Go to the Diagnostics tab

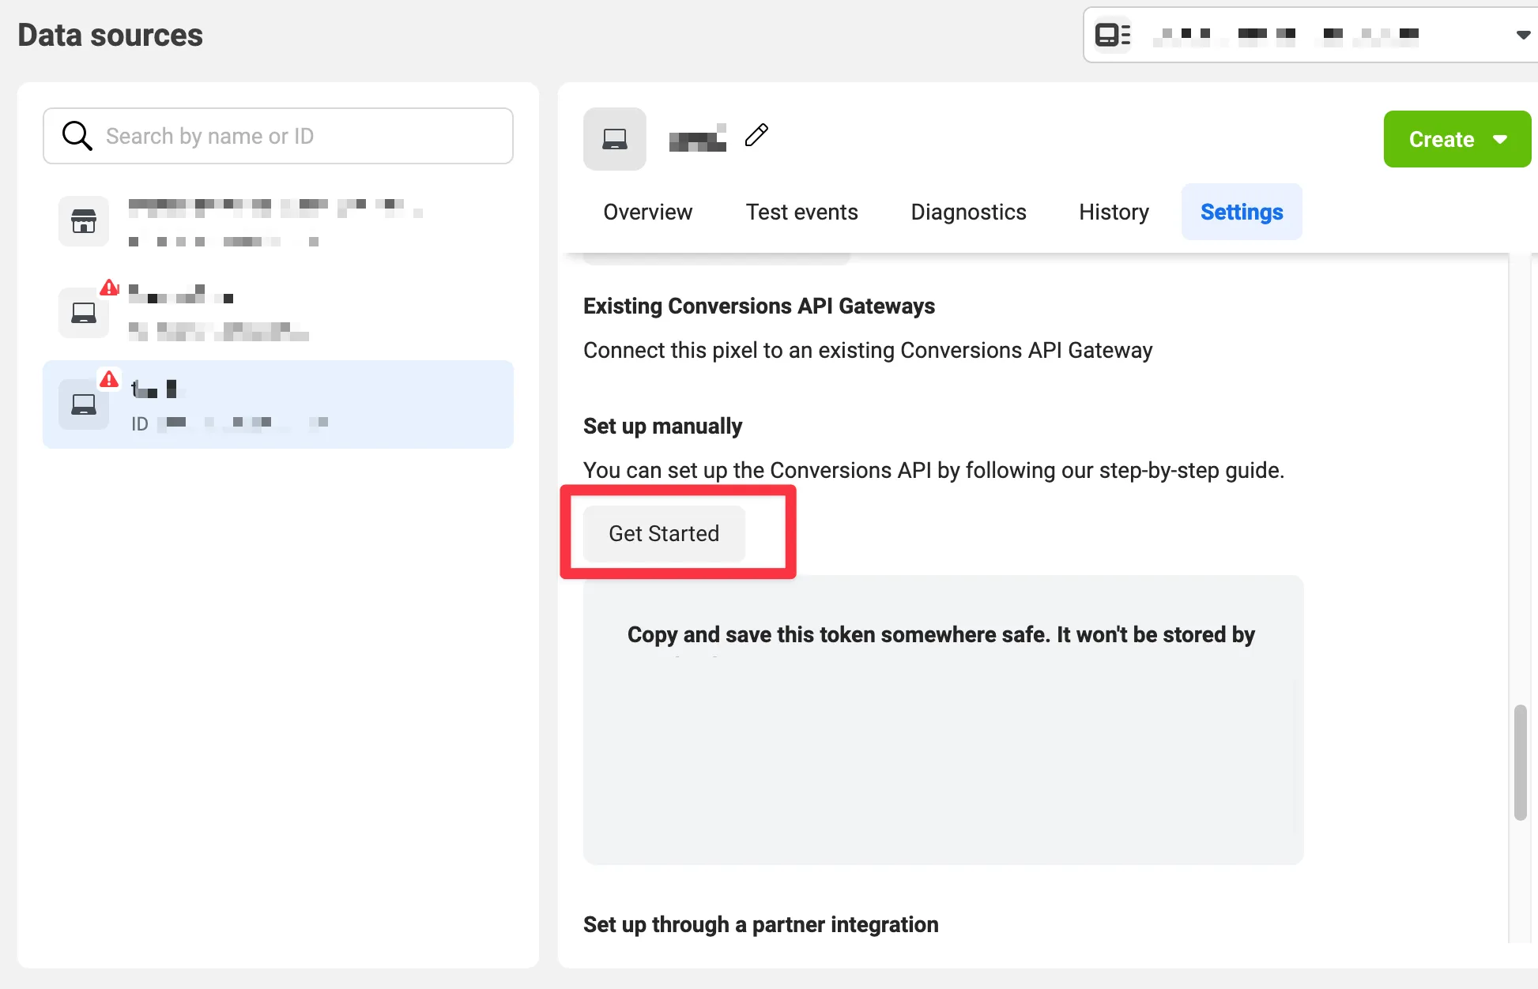[x=968, y=212]
